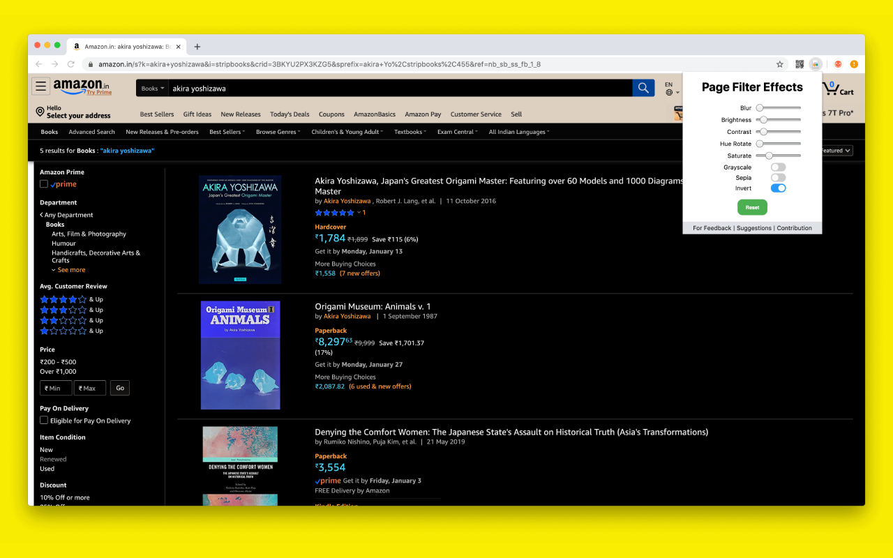
Task: Open the Amazon hamburger menu
Action: pos(41,86)
